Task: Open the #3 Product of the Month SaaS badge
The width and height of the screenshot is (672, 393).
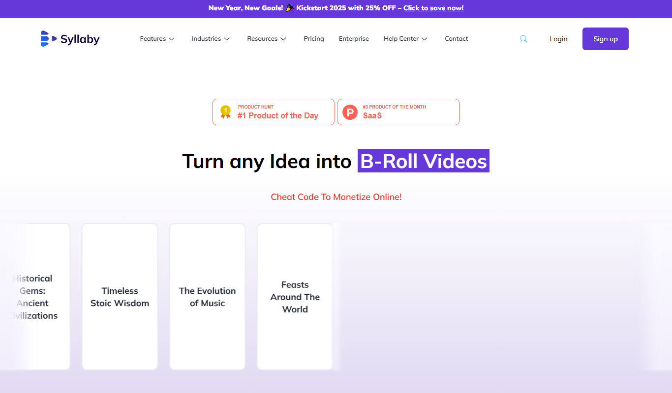Action: (398, 112)
